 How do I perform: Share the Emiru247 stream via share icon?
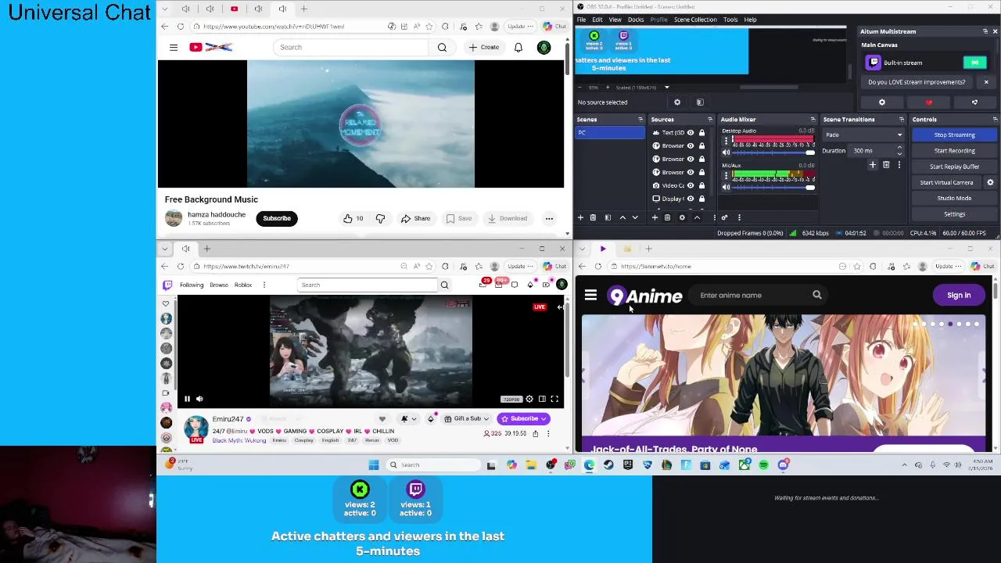click(536, 433)
